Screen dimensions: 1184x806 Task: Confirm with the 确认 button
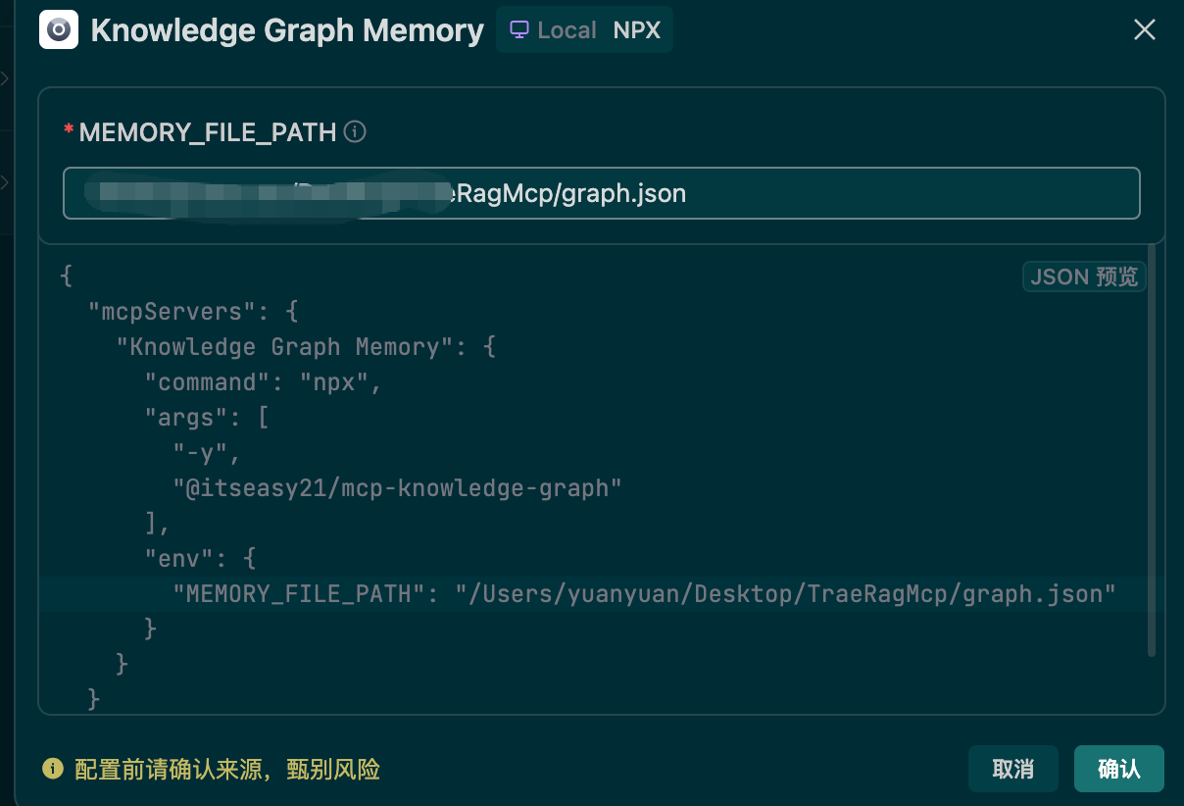pos(1119,769)
